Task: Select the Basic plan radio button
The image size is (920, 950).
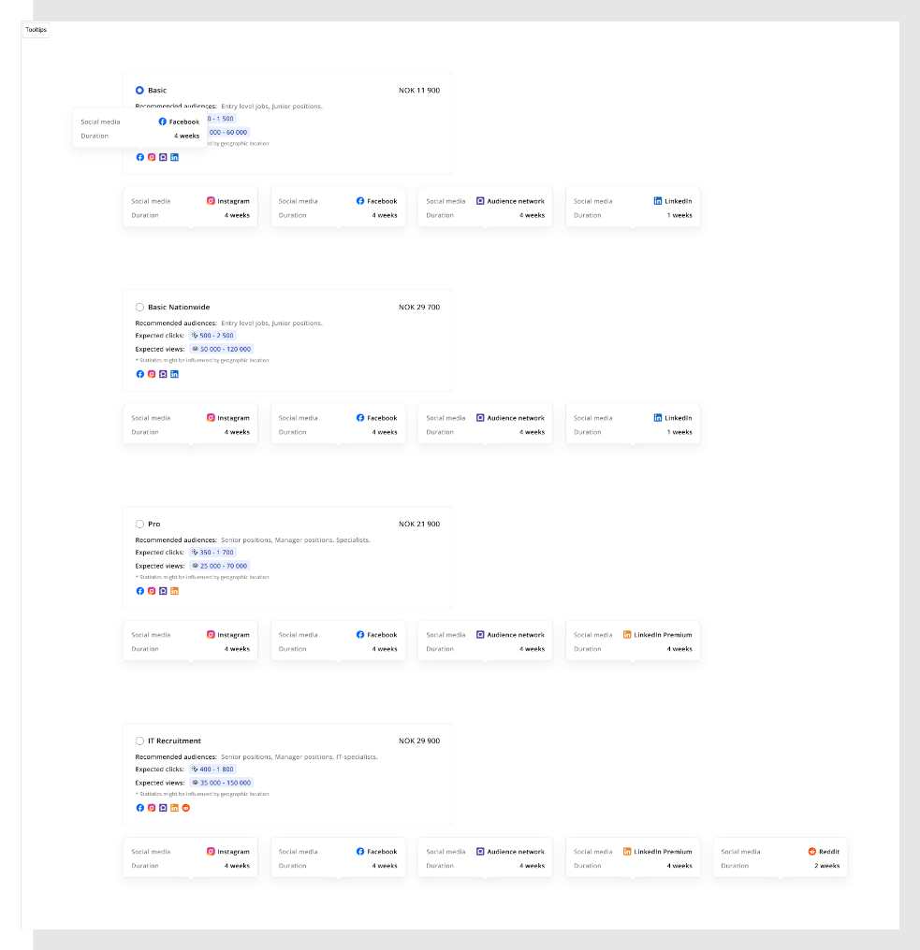Action: [x=139, y=91]
